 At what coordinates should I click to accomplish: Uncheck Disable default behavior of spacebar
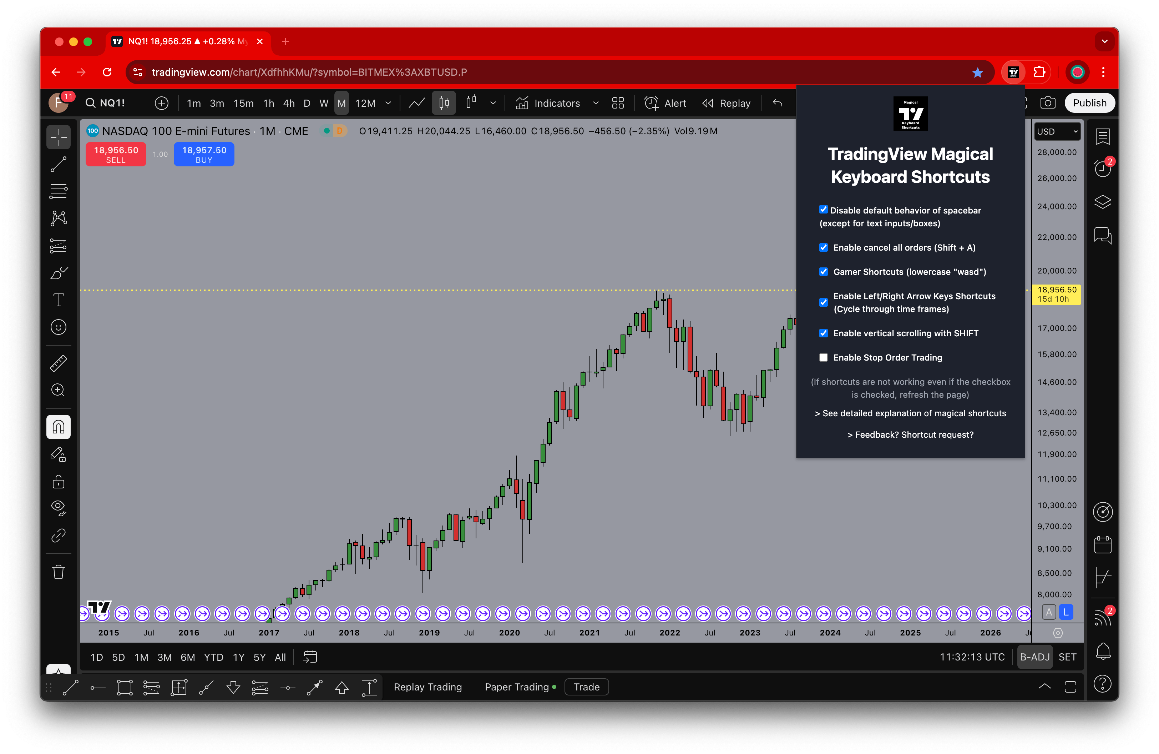(x=824, y=210)
